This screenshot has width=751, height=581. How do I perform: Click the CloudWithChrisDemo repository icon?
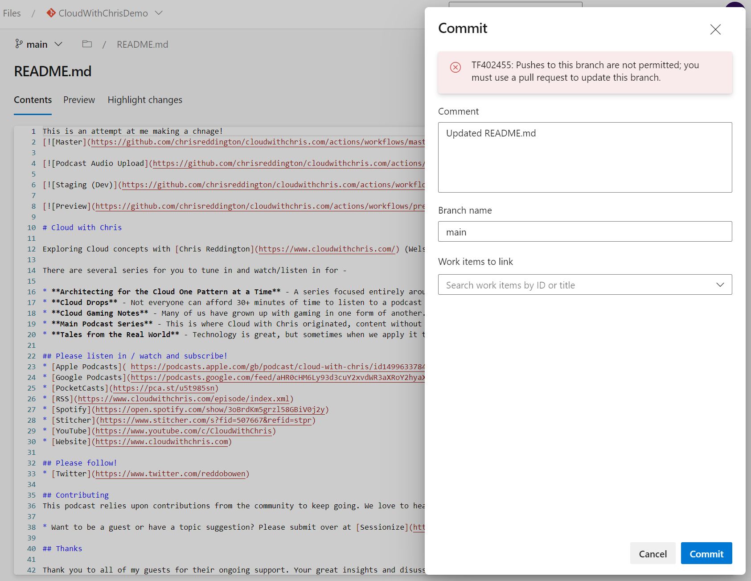50,13
